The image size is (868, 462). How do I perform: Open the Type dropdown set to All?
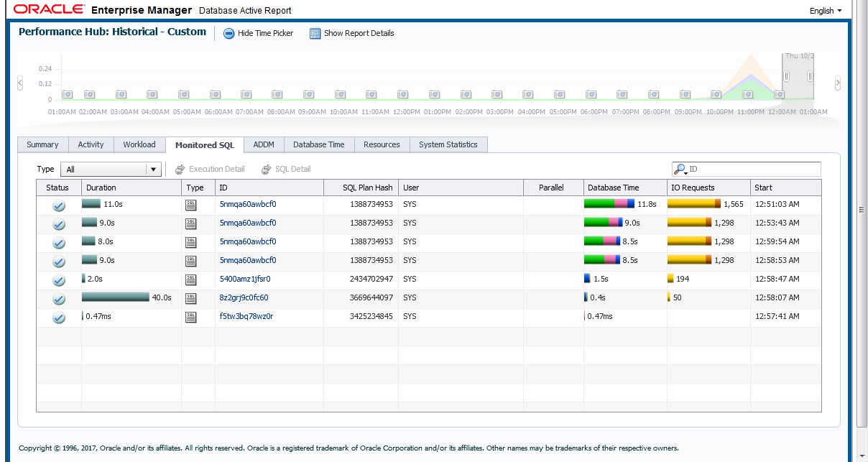110,170
